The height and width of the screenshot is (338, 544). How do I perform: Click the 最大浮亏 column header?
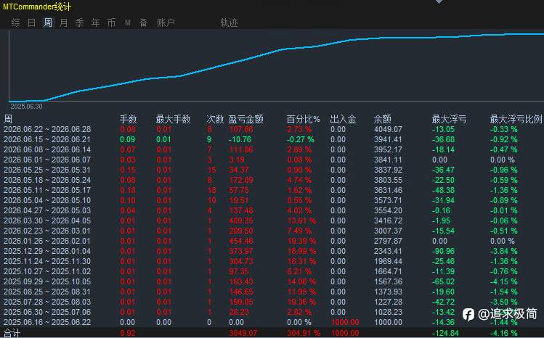(x=449, y=119)
